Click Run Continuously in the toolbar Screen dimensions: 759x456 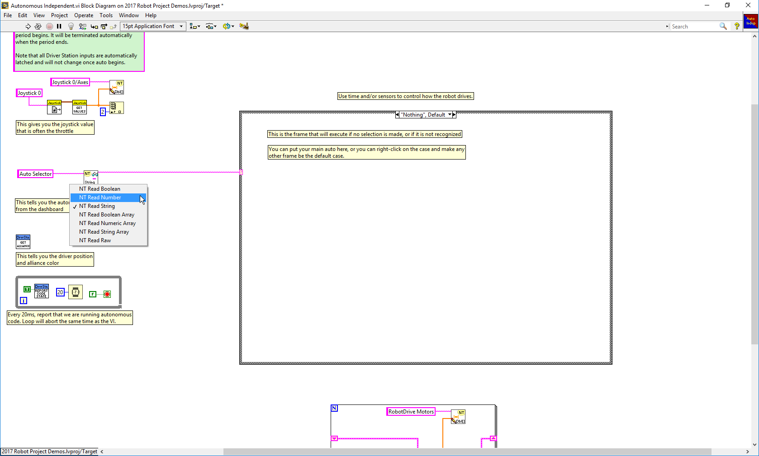tap(38, 26)
